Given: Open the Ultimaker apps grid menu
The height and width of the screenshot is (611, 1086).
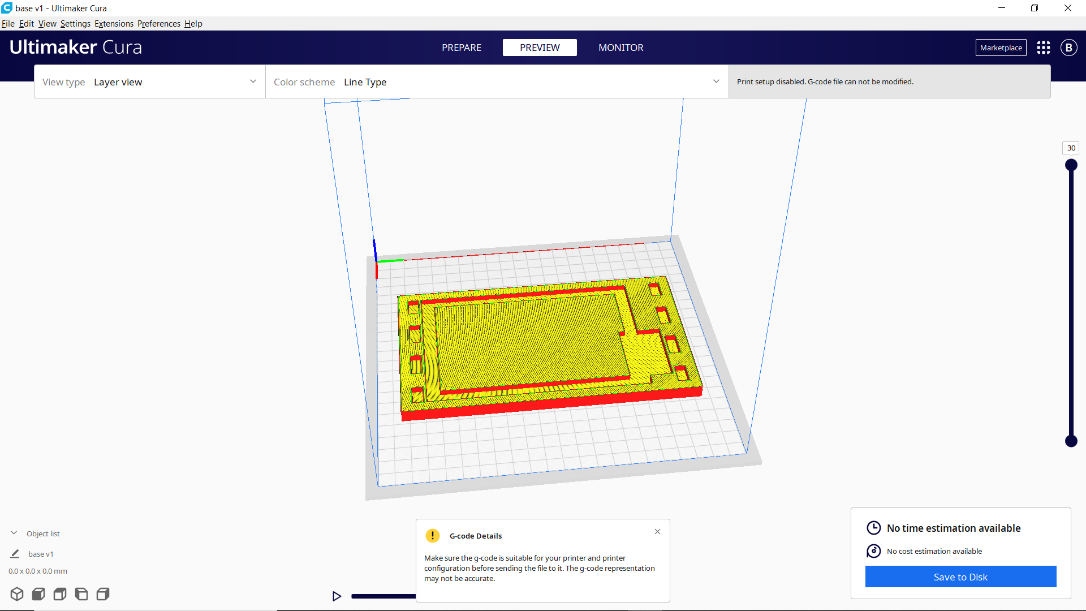Looking at the screenshot, I should [x=1043, y=48].
